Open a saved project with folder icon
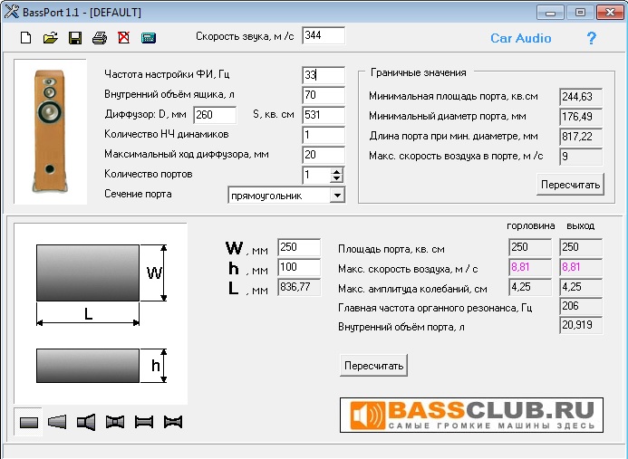Screen dimensions: 628x459 tap(51, 38)
